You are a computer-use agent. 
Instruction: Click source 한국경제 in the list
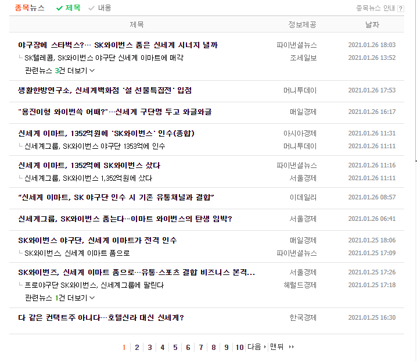303,318
